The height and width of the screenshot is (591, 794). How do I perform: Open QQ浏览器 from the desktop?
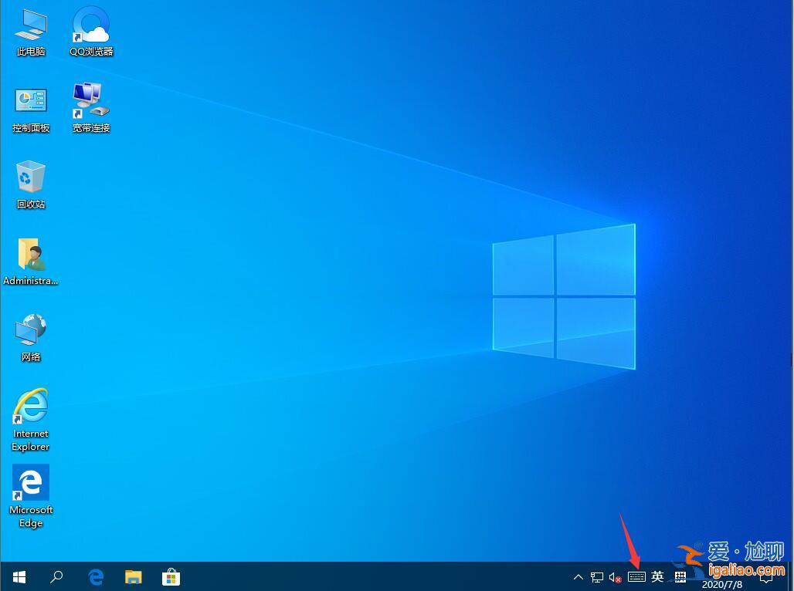(x=90, y=31)
